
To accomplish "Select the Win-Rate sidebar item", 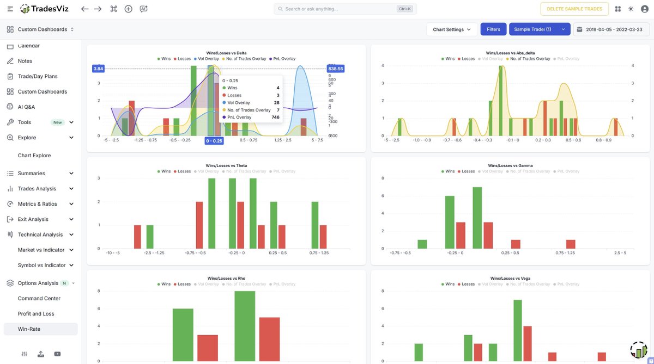I will coord(41,329).
